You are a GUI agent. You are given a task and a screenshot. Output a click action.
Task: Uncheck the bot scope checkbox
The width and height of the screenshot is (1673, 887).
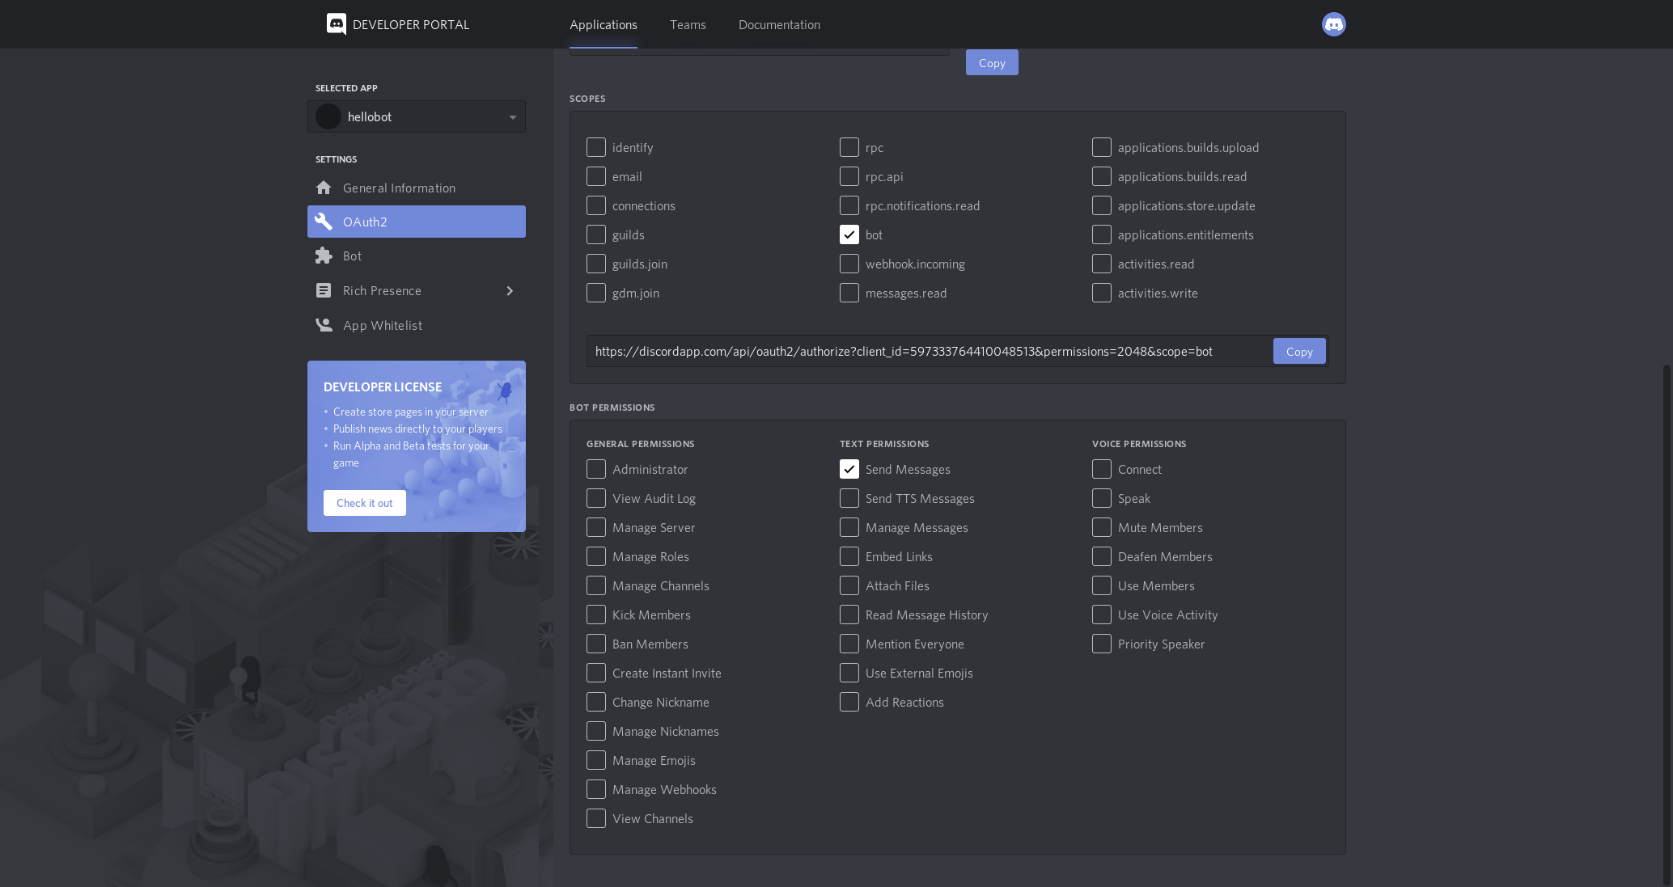coord(849,234)
